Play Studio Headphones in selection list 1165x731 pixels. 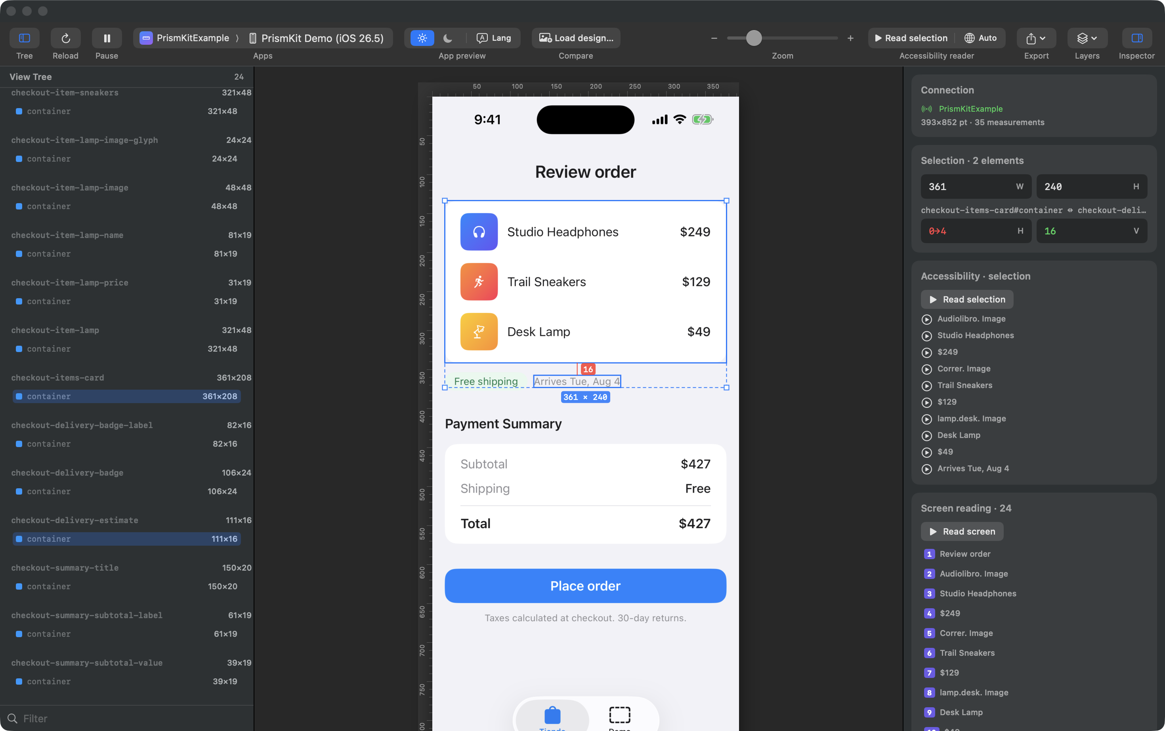click(x=926, y=335)
